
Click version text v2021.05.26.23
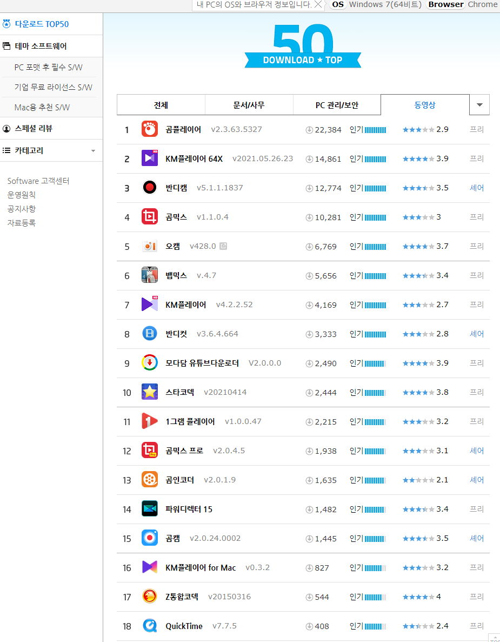[x=263, y=158]
